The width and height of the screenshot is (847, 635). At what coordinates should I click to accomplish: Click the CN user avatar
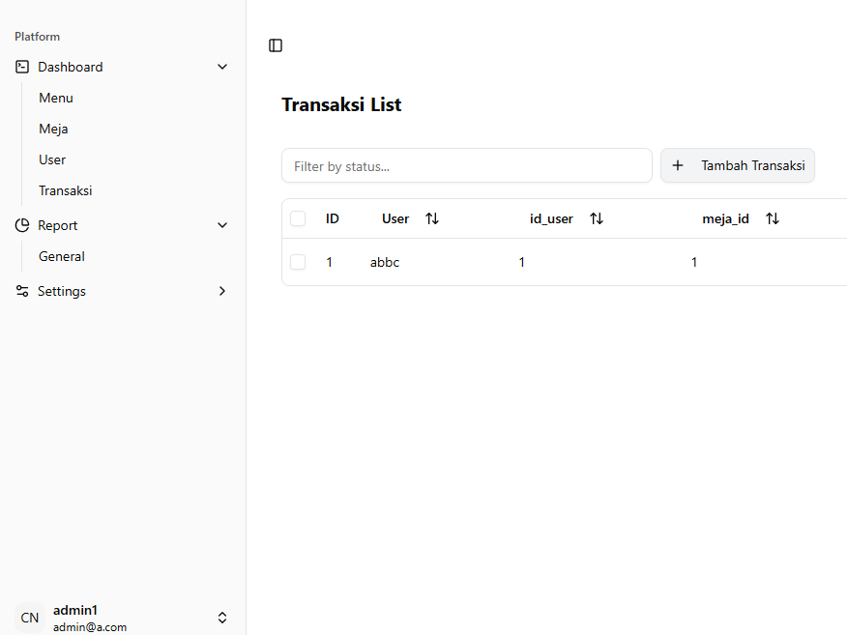pyautogui.click(x=30, y=618)
